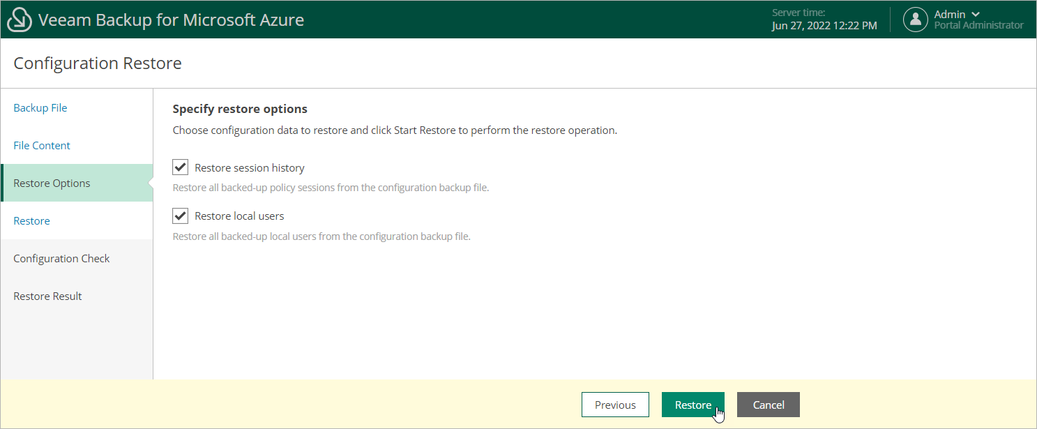Select the Restore Options step
This screenshot has width=1037, height=429.
point(77,183)
